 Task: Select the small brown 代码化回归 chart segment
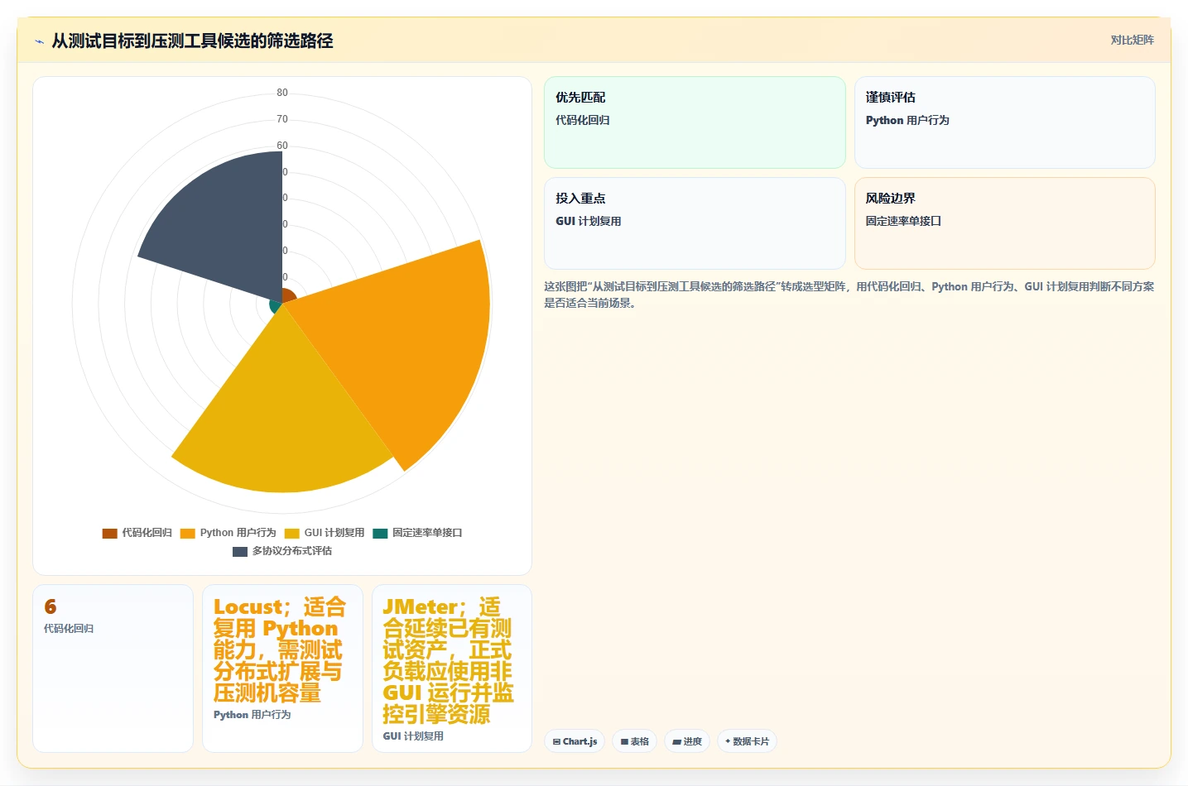[x=287, y=295]
